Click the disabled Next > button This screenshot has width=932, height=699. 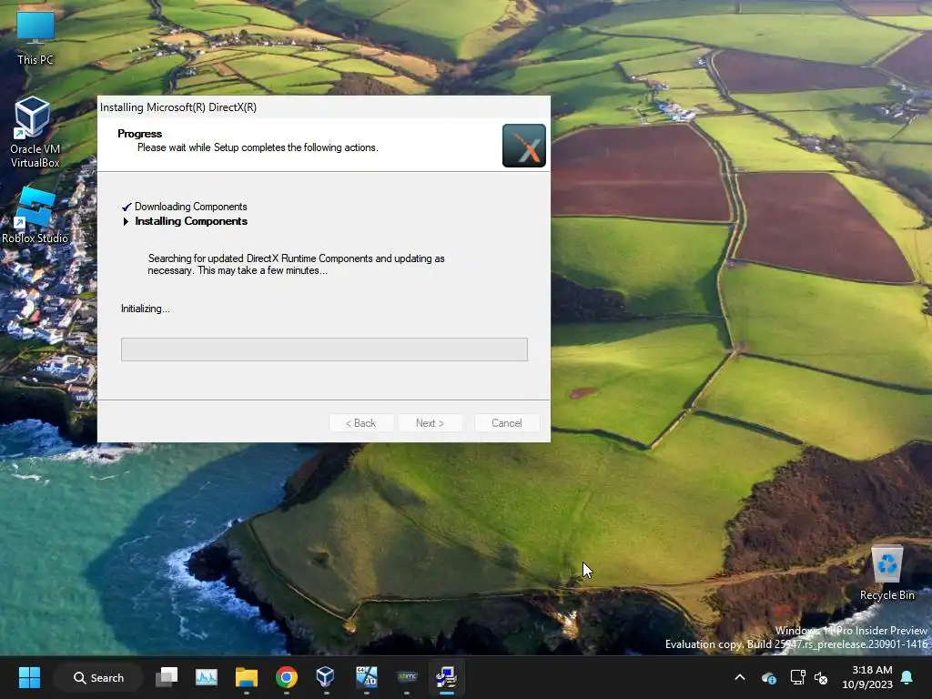(x=430, y=423)
